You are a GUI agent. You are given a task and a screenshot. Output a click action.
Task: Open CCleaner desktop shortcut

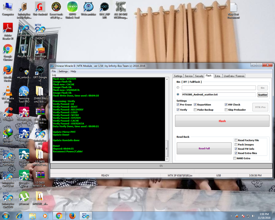point(8,114)
